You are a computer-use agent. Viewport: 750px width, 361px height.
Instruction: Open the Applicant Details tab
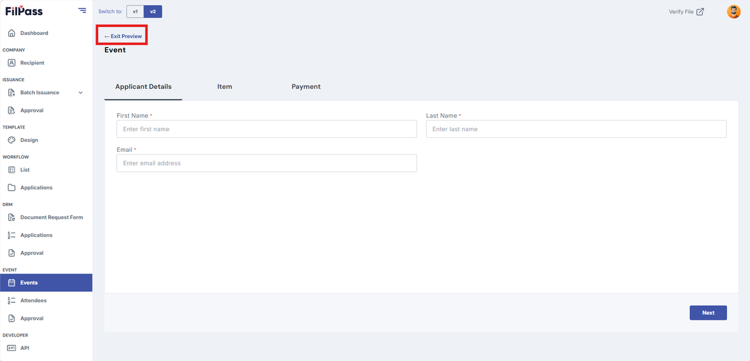(x=143, y=87)
